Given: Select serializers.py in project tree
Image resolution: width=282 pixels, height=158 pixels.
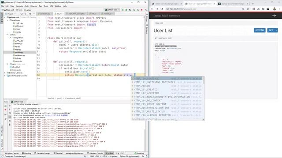Looking at the screenshot, I should tap(20, 55).
